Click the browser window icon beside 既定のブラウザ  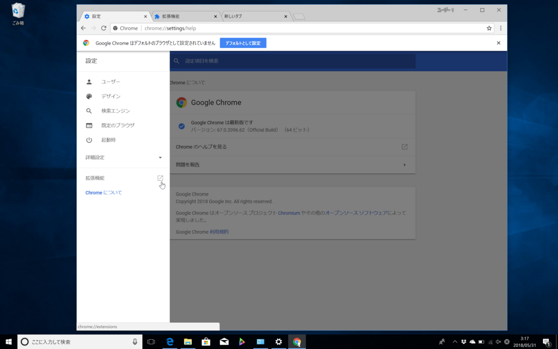pyautogui.click(x=89, y=125)
